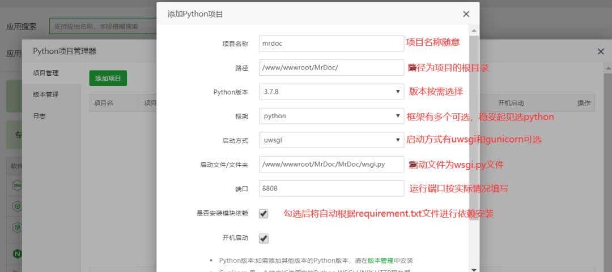Toggle the 开机启动 checkbox
Viewport: 612px width, 272px height.
coord(264,238)
